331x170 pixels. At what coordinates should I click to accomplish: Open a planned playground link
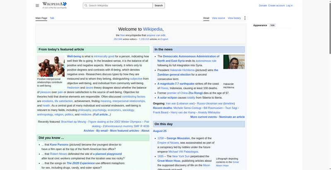click(107, 154)
